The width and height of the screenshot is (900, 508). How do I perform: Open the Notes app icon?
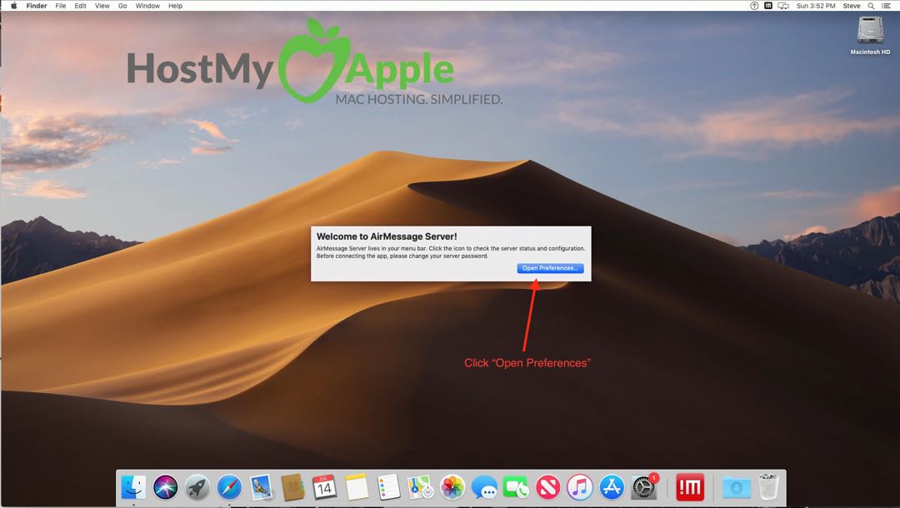[357, 487]
